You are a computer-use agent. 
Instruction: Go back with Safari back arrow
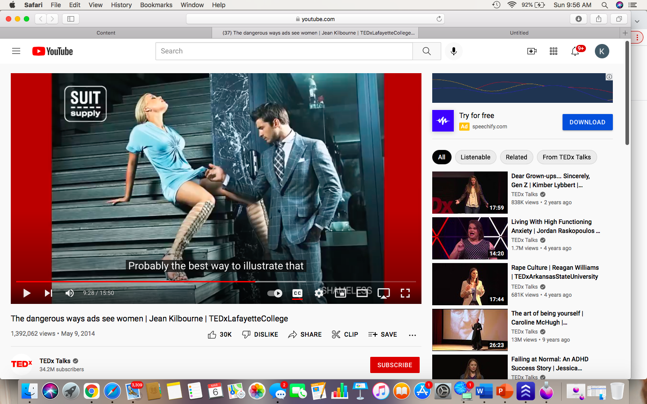41,19
